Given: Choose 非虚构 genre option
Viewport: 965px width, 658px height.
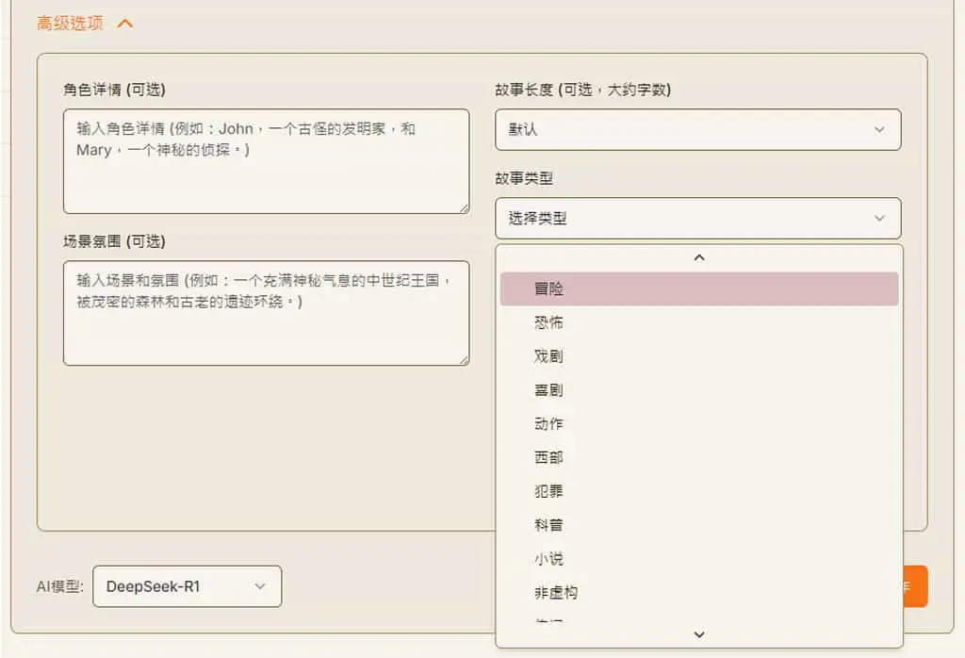Looking at the screenshot, I should 699,593.
